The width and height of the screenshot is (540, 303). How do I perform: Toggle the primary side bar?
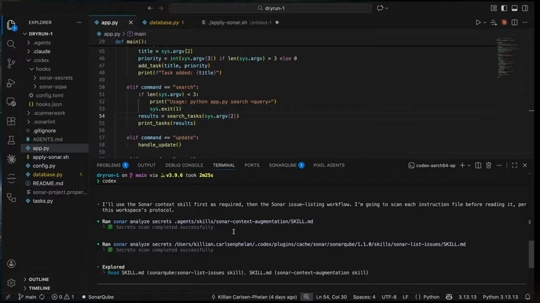[x=504, y=8]
